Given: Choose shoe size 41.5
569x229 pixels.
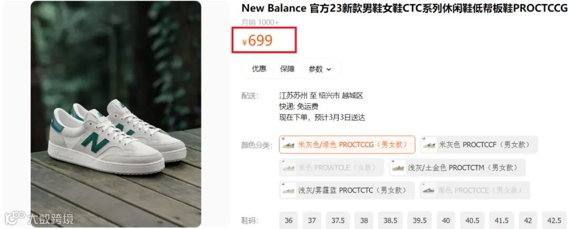Looking at the screenshot, I should pyautogui.click(x=502, y=220).
